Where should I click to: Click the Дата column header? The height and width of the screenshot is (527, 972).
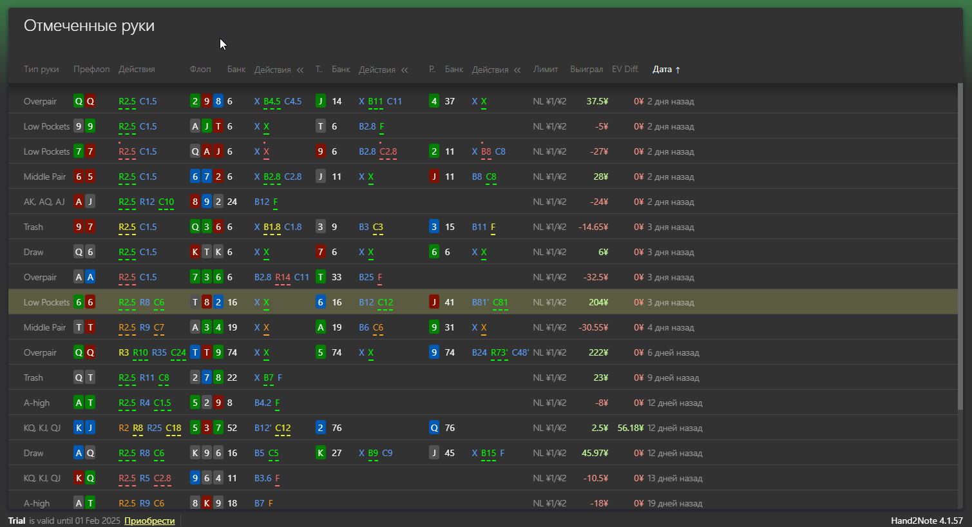(662, 69)
